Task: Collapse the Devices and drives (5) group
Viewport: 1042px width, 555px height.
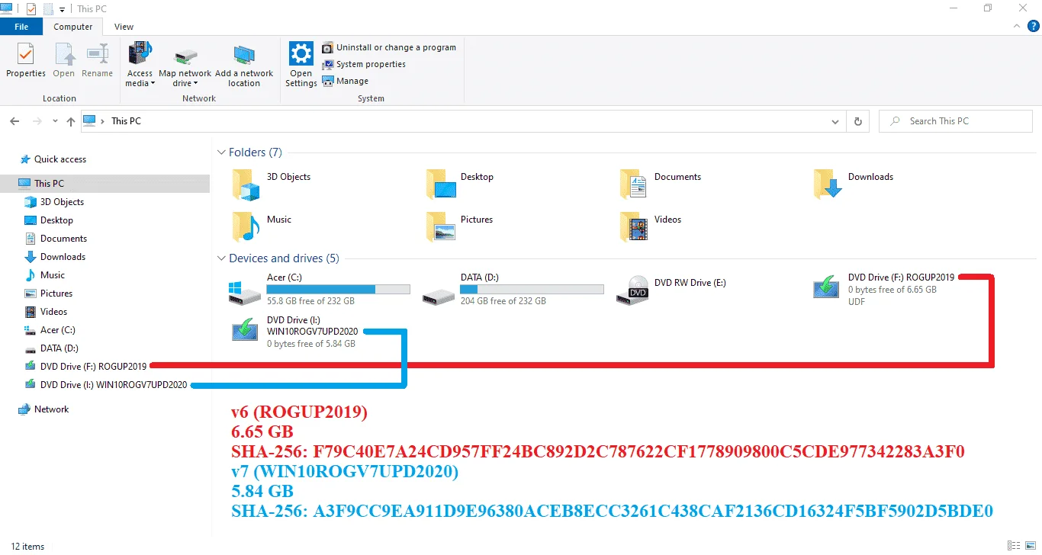Action: point(221,258)
